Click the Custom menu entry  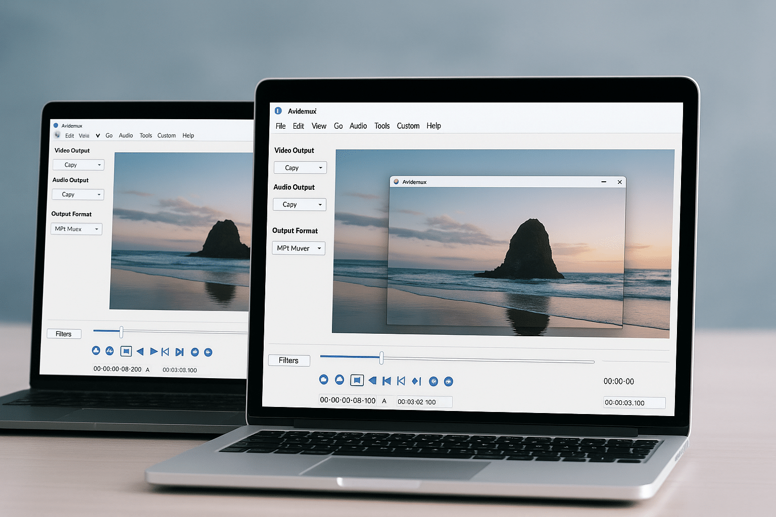pos(408,126)
